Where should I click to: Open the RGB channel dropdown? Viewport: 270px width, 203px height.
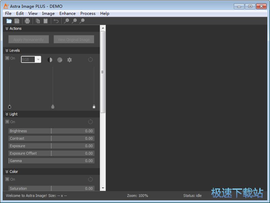(31, 60)
